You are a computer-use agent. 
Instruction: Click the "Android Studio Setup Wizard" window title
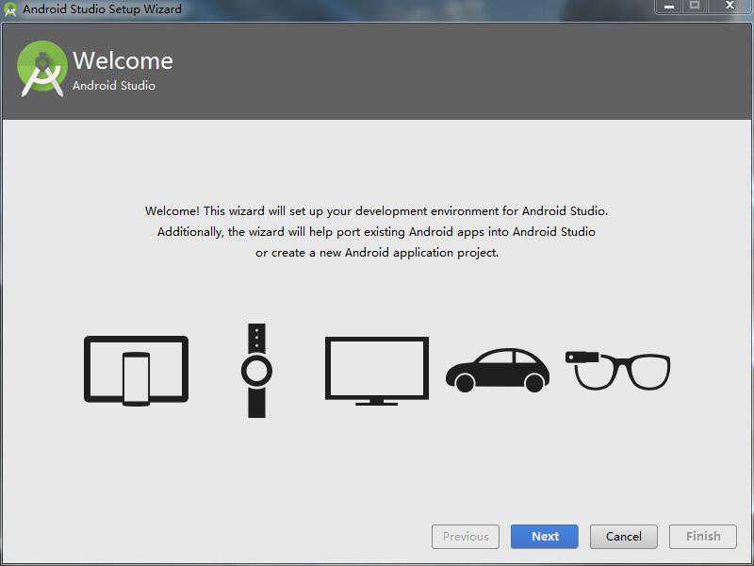[103, 8]
